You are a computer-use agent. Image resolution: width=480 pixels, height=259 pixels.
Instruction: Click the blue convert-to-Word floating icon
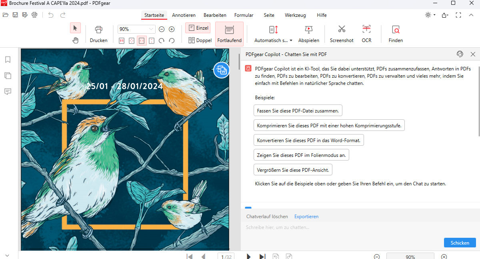tap(221, 70)
